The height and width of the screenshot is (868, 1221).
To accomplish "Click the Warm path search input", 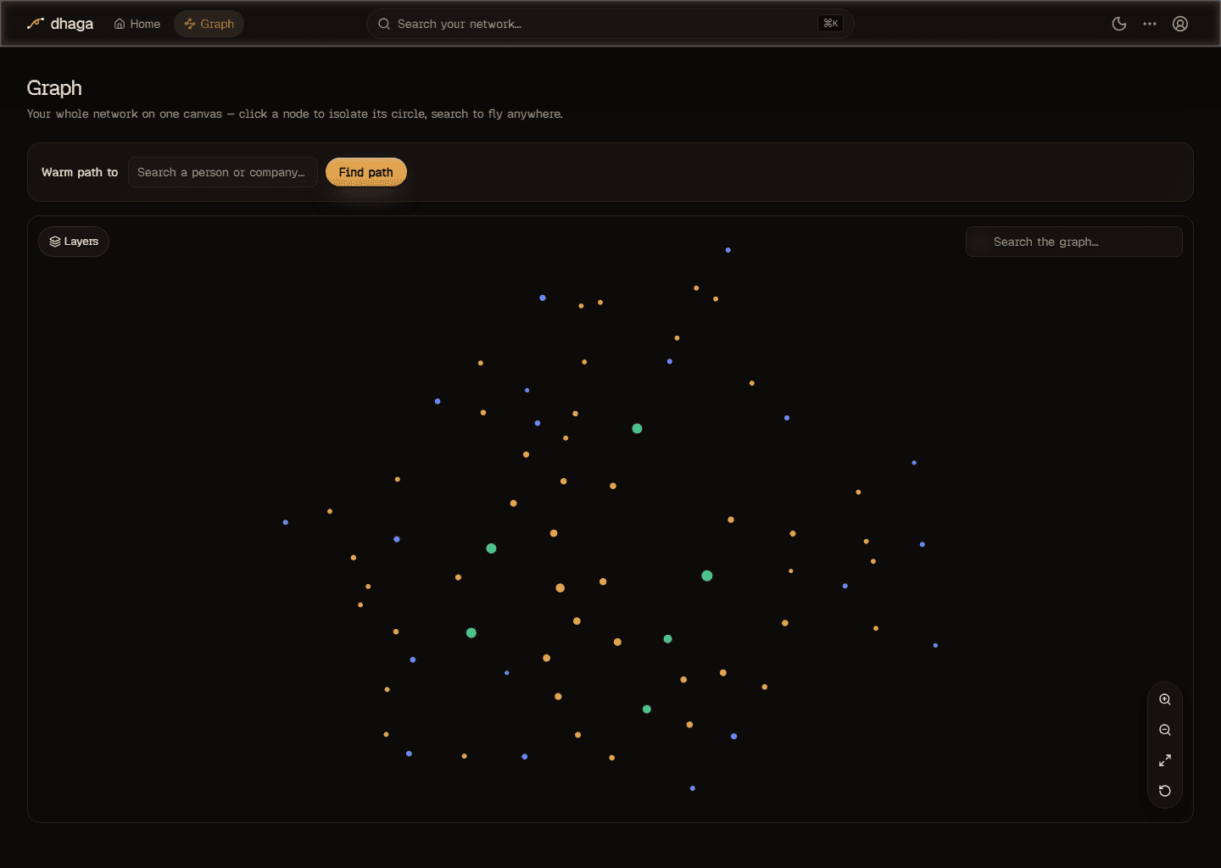I will click(223, 172).
